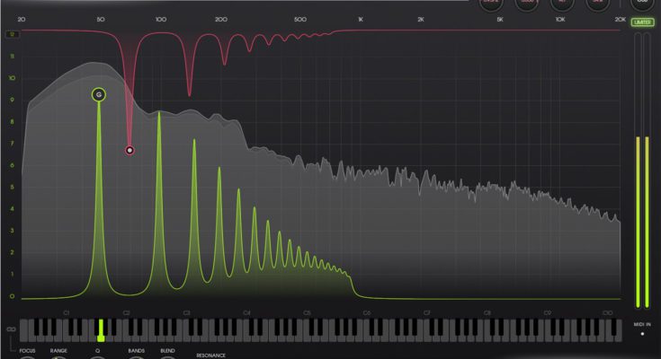Open the 12 dB range box at top left
This screenshot has width=661, height=359.
point(12,35)
